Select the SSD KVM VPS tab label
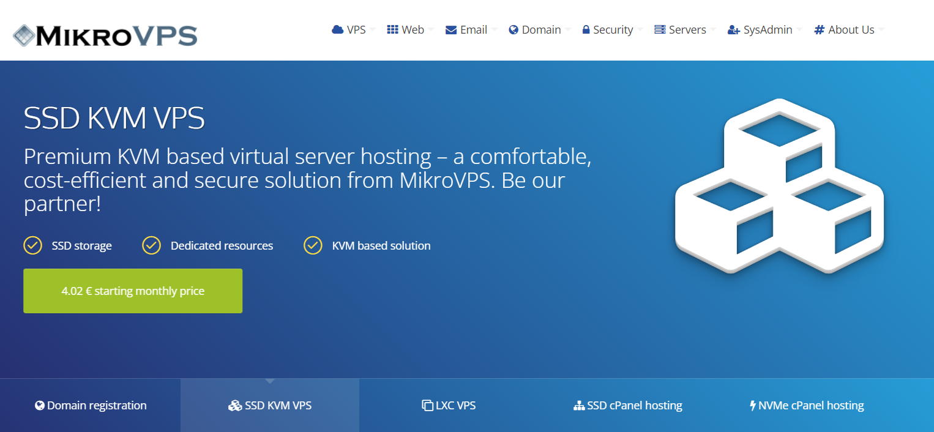Viewport: 934px width, 432px height. pos(278,405)
